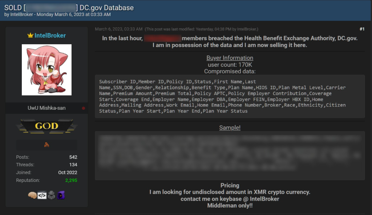Click the red offline status dot
The width and height of the screenshot is (372, 215).
[84, 108]
